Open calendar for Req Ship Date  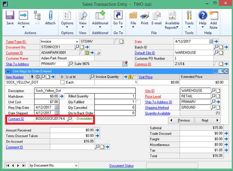[56, 107]
